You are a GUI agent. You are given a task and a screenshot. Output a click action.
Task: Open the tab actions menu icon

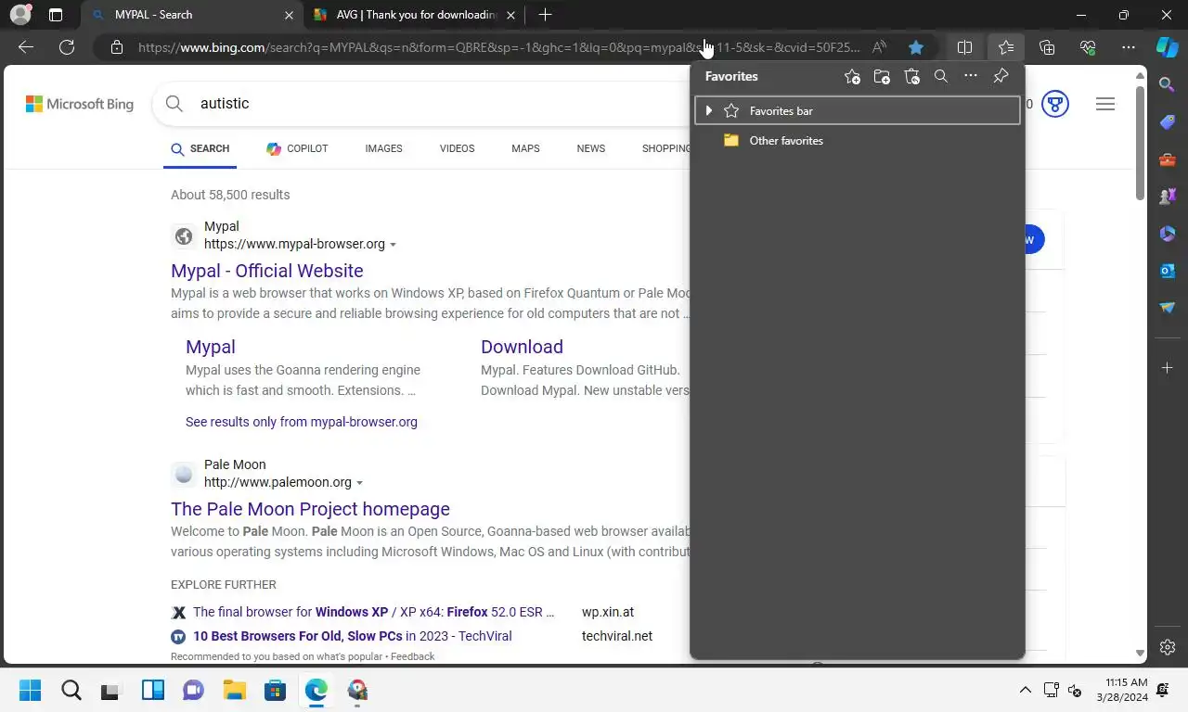(56, 15)
